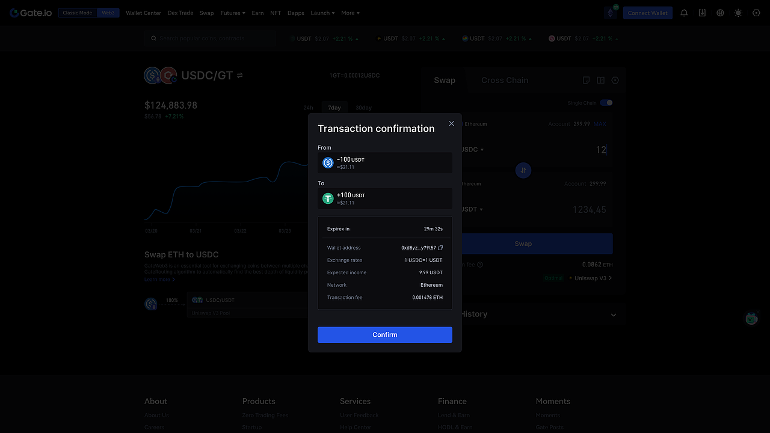Viewport: 770px width, 433px height.
Task: Open the User Feedback footer link
Action: (x=359, y=415)
